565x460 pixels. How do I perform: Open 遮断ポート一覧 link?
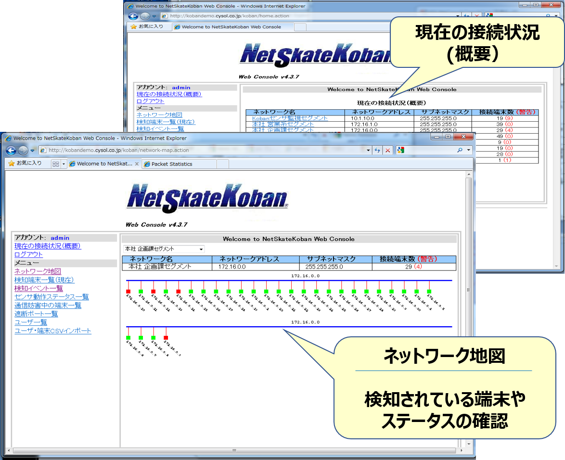36,314
